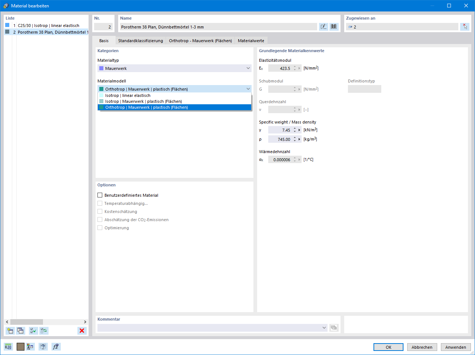This screenshot has height=355, width=475.
Task: Click the invert selection icon below the list
Action: point(44,331)
